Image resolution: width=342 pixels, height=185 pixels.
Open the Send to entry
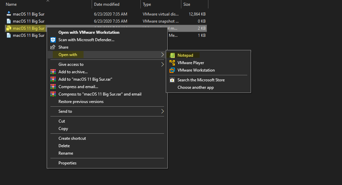[65, 111]
